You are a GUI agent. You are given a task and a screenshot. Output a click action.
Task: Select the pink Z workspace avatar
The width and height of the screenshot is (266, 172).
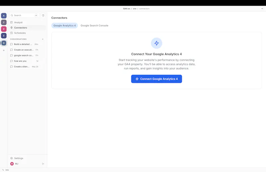click(x=4, y=29)
